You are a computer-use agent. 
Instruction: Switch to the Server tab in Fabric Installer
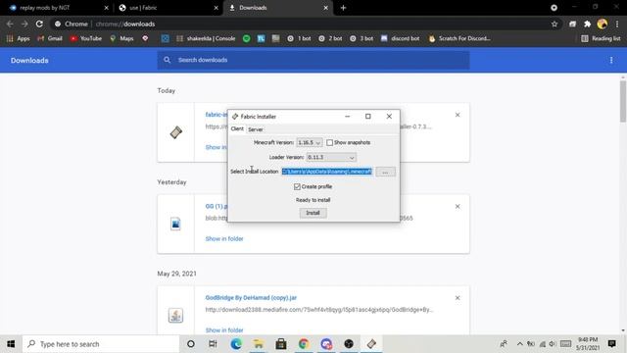click(x=255, y=129)
